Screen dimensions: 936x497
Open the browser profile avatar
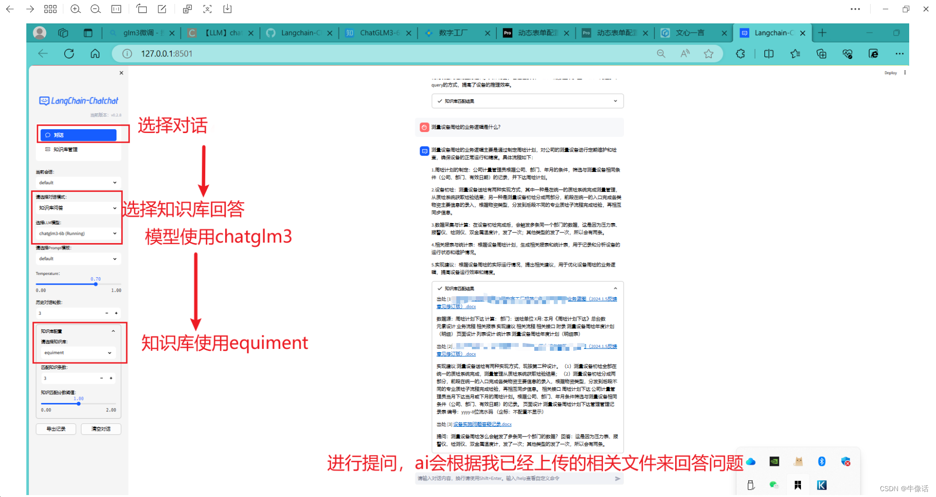tap(39, 33)
